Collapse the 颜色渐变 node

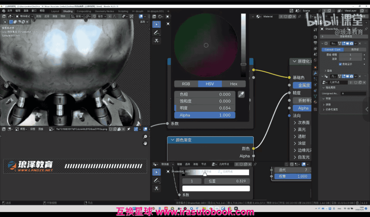point(172,140)
